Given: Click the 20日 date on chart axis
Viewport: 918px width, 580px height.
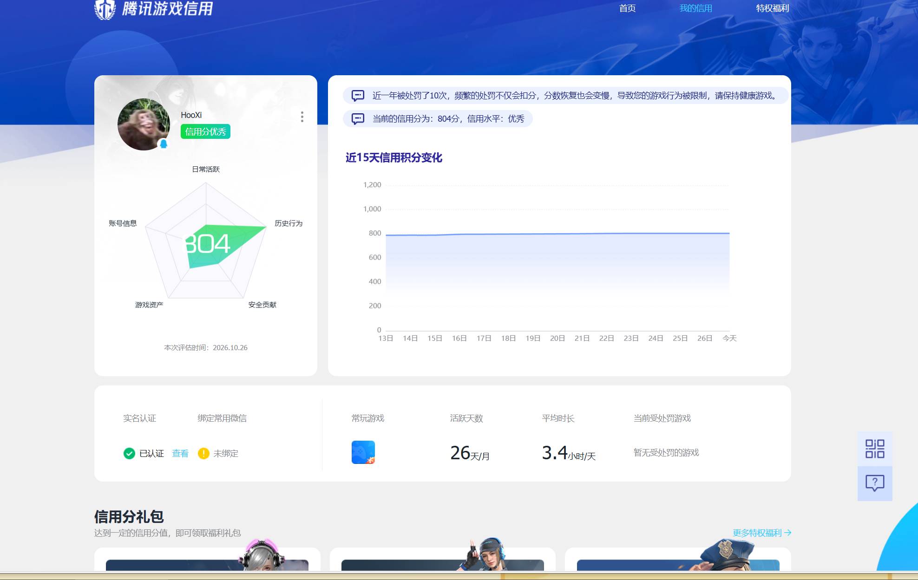Looking at the screenshot, I should [x=557, y=338].
